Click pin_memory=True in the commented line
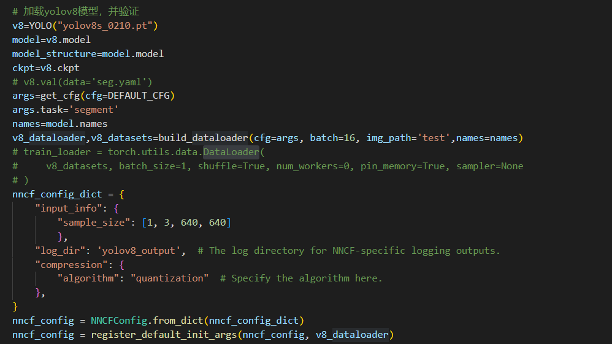Screen dimensions: 612x344 click(403, 166)
